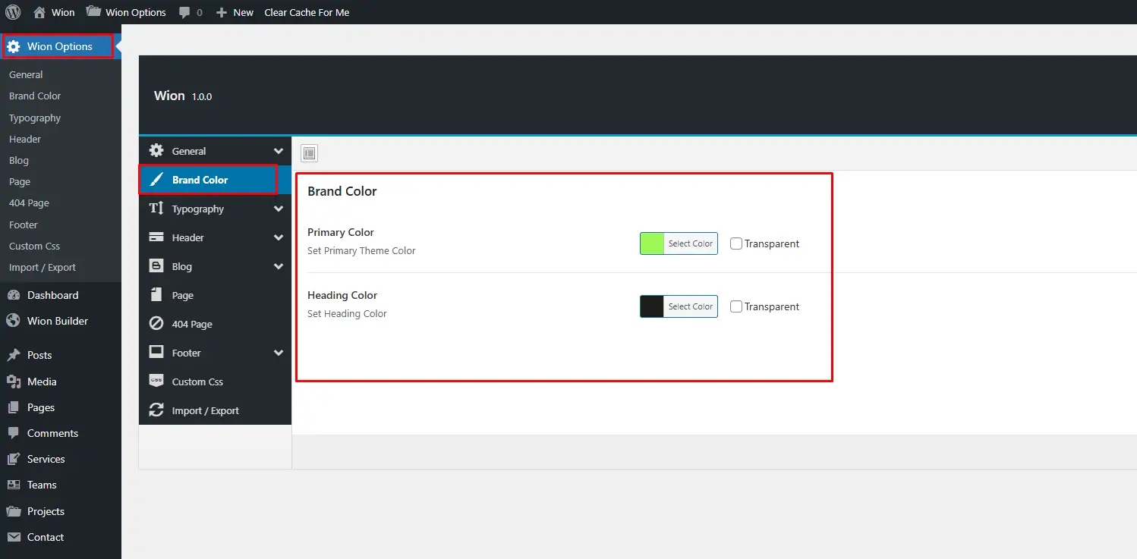Viewport: 1137px width, 559px height.
Task: Open Wion Options in the admin sidebar
Action: click(x=61, y=46)
